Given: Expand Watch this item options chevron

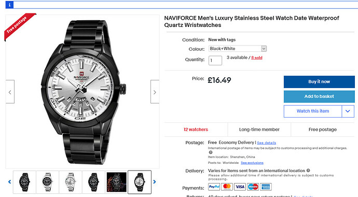Looking at the screenshot, I should (x=348, y=111).
